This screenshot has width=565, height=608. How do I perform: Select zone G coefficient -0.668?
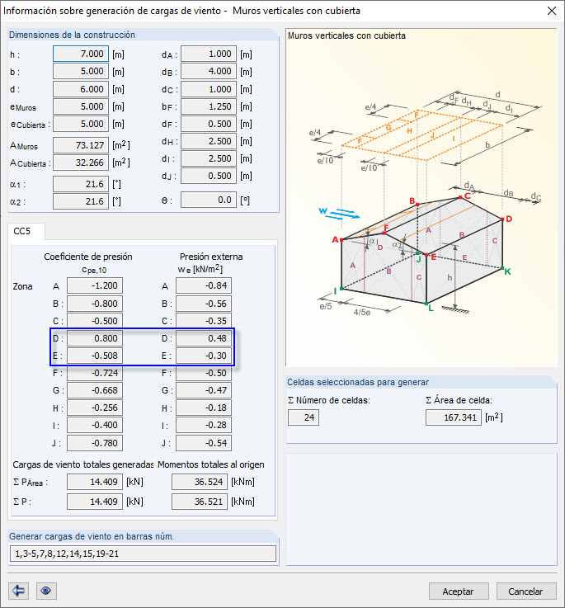tap(95, 390)
